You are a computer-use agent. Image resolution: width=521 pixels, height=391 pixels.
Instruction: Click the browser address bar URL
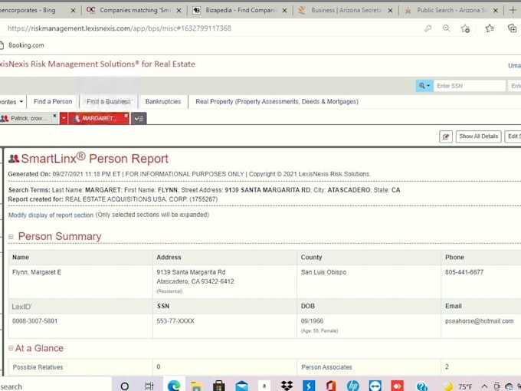(120, 28)
